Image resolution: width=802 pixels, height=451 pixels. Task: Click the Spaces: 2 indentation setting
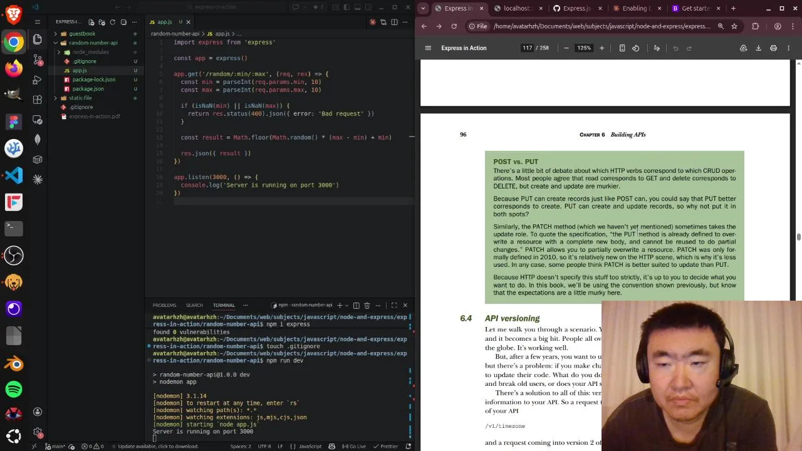coord(241,446)
